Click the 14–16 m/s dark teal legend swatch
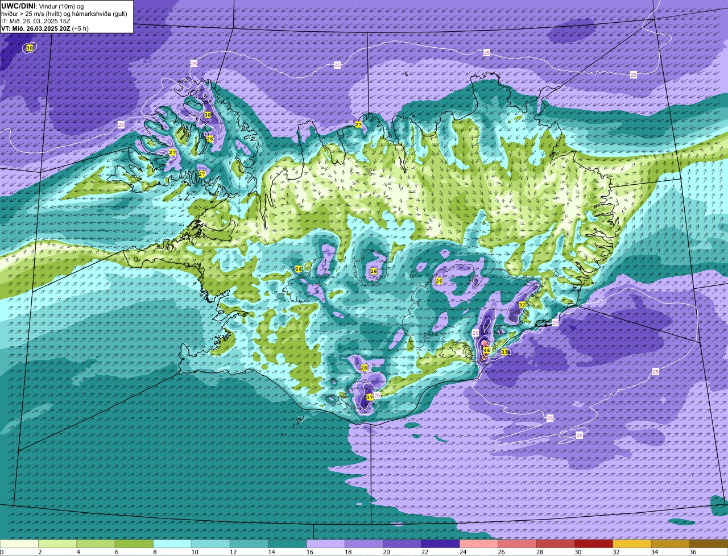Image resolution: width=728 pixels, height=556 pixels. 287,543
